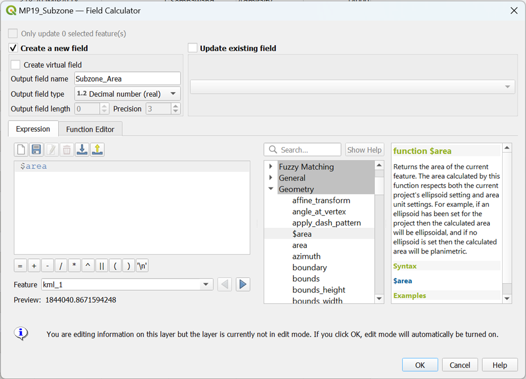The height and width of the screenshot is (379, 526).
Task: Open the Output field type dropdown
Action: click(x=127, y=94)
